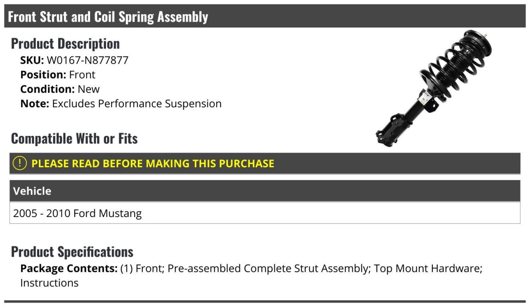Click the Top Mount Hardware text
Image resolution: width=530 pixels, height=307 pixels.
click(x=427, y=268)
